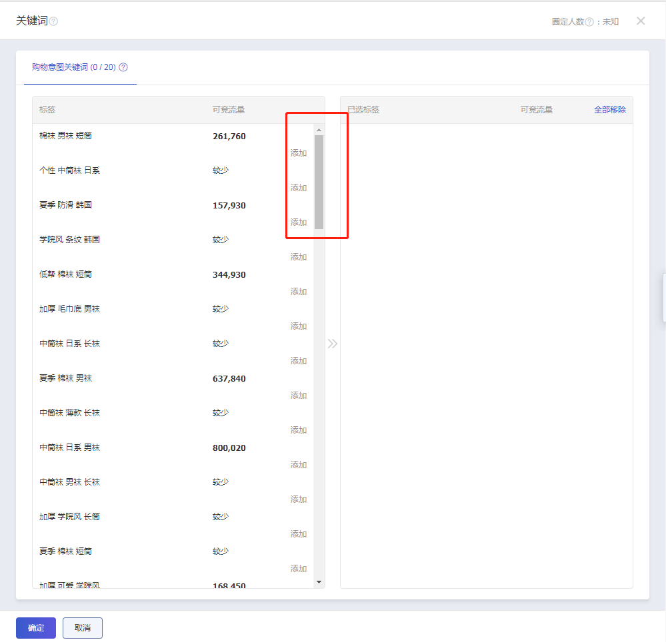Add tag 中筒袜 薄款 长袜
Screen dimensions: 666x642
click(298, 430)
